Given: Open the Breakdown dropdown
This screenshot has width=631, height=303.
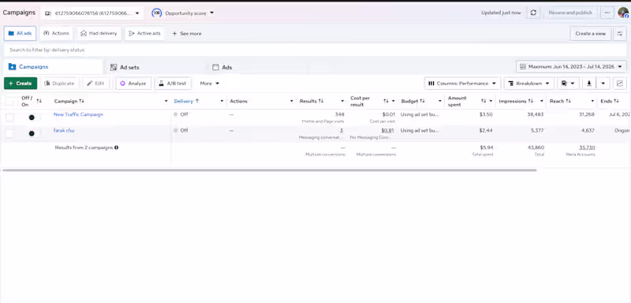Looking at the screenshot, I should coord(528,84).
